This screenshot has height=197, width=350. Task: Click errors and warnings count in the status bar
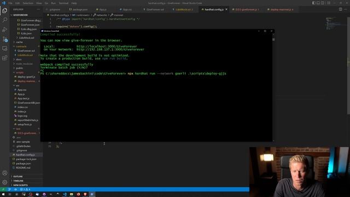pyautogui.click(x=25, y=189)
